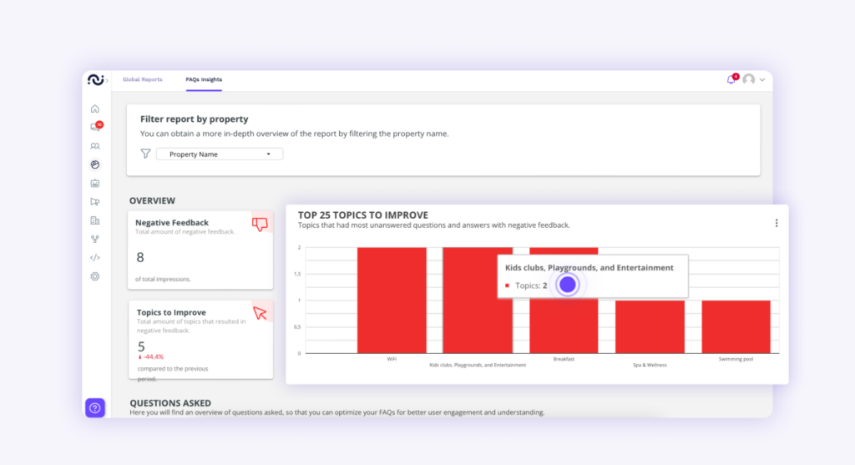Click the purple help question mark button

point(95,407)
